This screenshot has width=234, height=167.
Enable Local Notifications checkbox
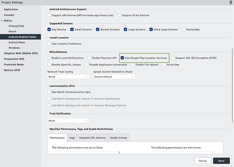(x=49, y=58)
